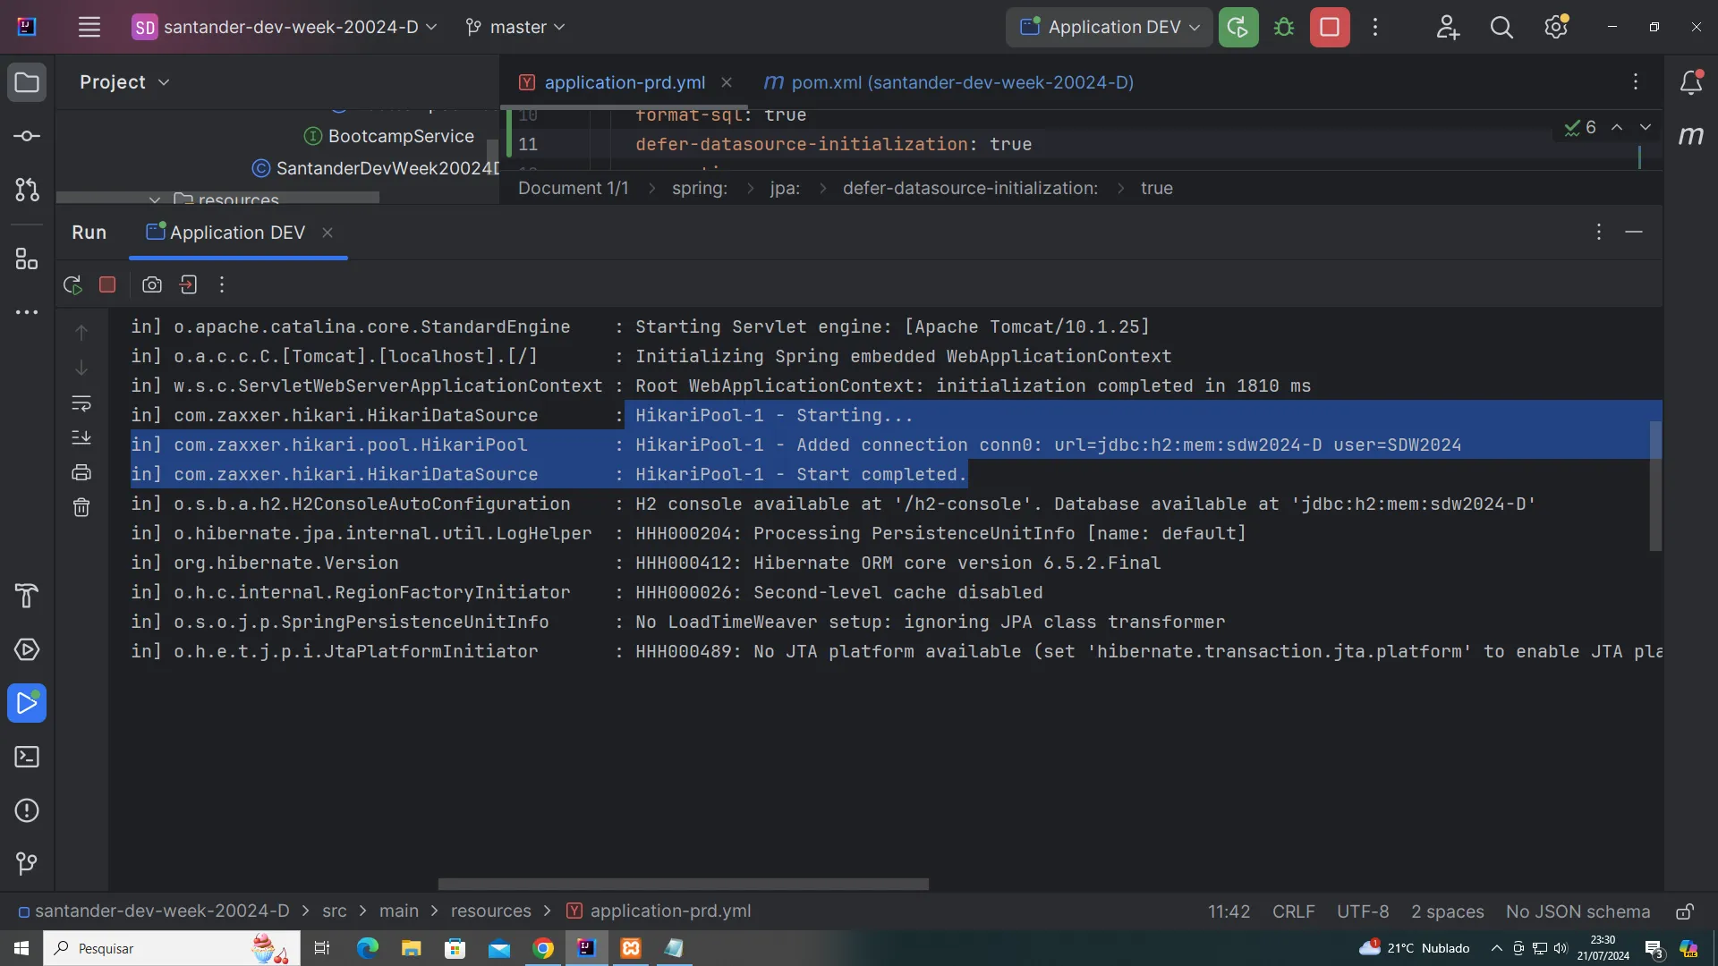
Task: Toggle soft-wrap in the console
Action: pos(81,403)
